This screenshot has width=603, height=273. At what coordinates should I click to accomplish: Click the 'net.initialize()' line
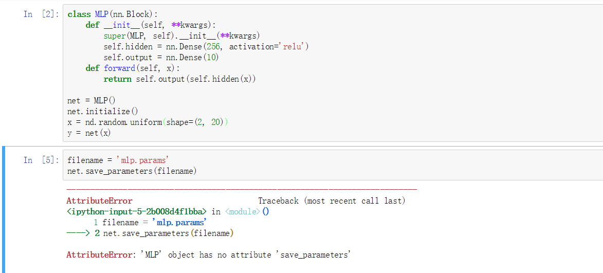[102, 112]
